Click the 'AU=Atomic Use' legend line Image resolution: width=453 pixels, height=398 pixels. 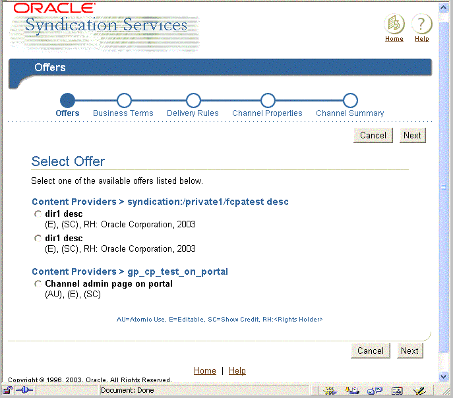220,320
